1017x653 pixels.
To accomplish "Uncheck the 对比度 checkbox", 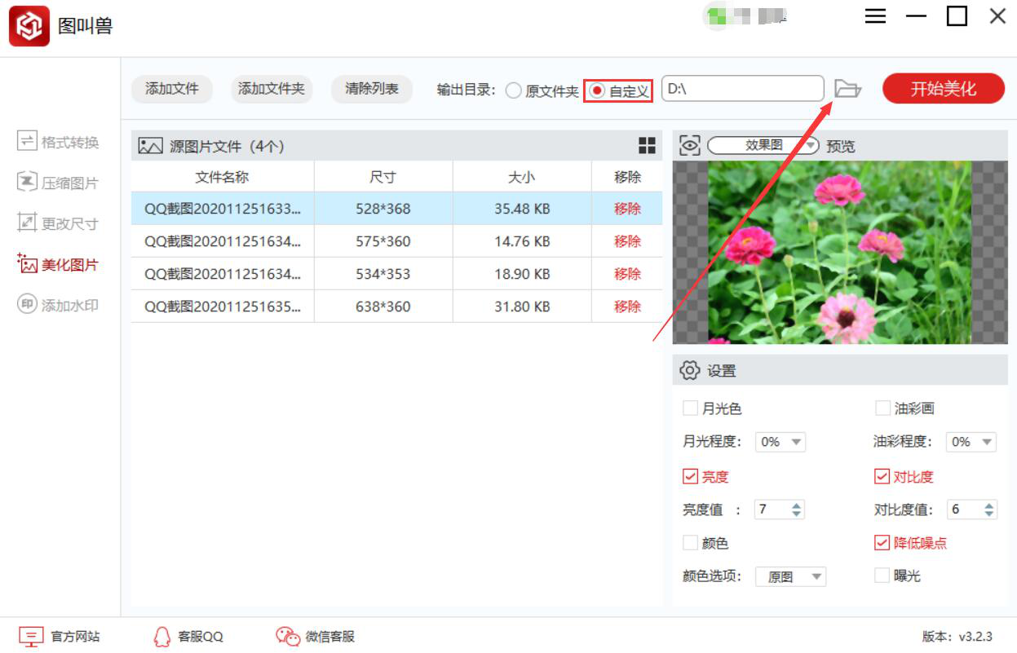I will tap(882, 476).
